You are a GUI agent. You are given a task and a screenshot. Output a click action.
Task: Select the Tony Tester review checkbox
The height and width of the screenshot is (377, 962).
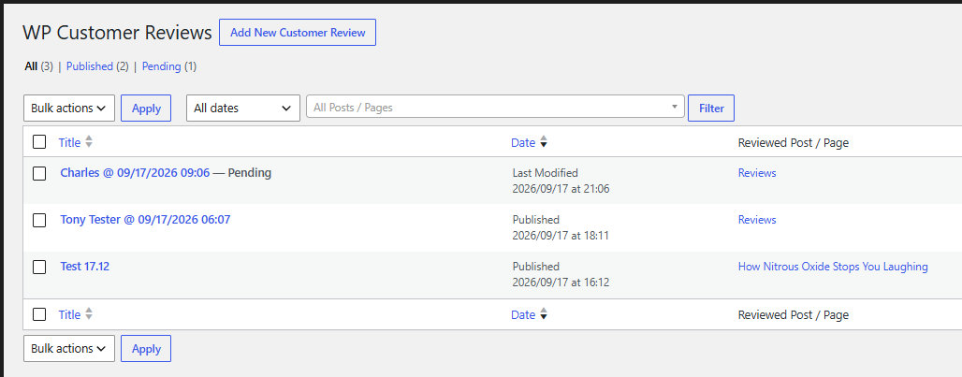pos(39,220)
